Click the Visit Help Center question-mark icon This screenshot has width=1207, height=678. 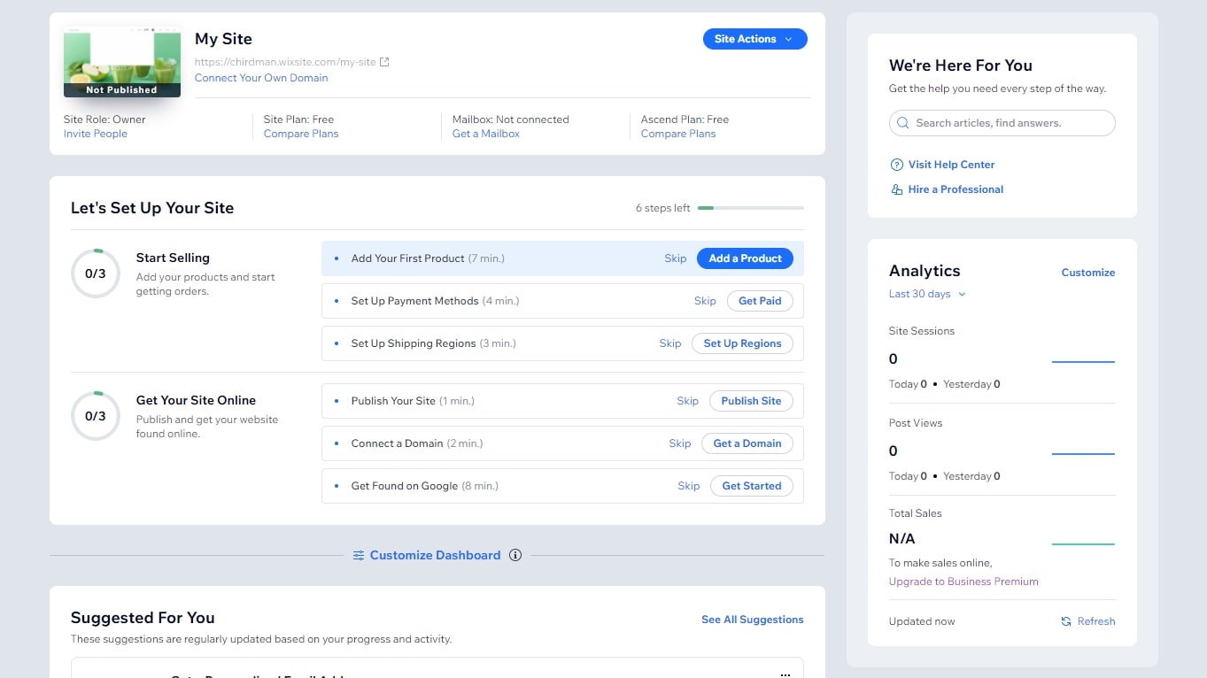tap(896, 165)
